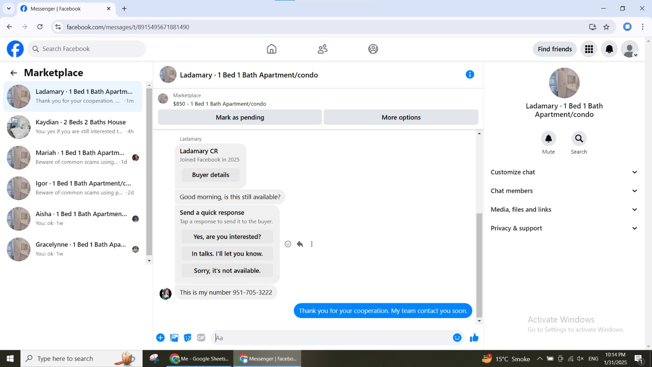
Task: Open the Chrome menu (three dots)
Action: (643, 27)
